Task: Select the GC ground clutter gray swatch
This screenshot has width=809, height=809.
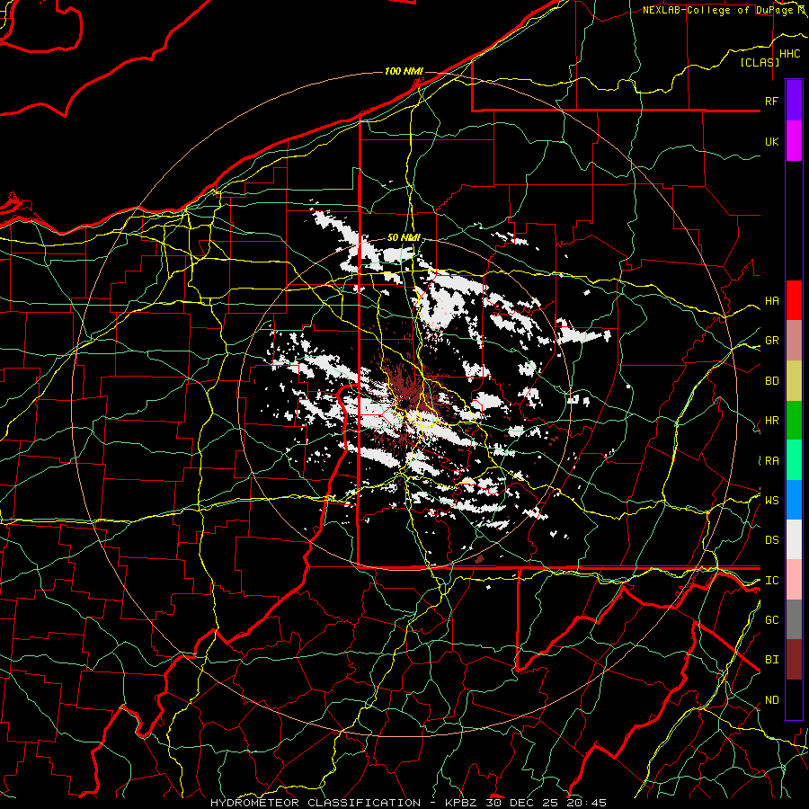Action: coord(794,619)
